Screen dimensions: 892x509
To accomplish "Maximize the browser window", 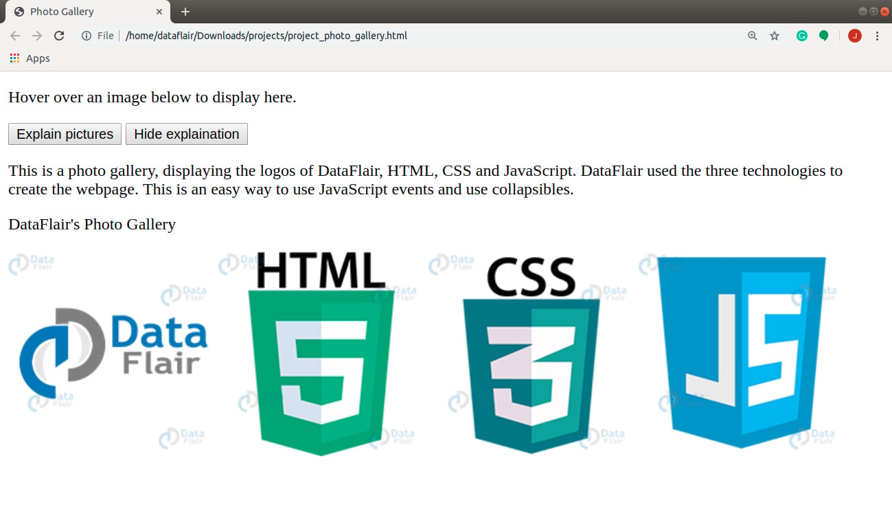I will [873, 11].
